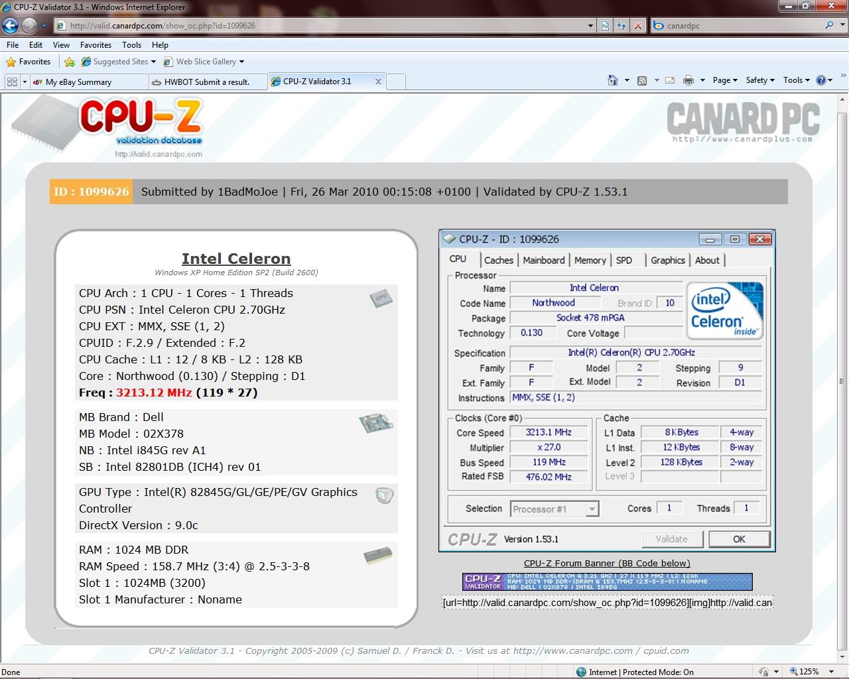Screen dimensions: 849x679
Task: Click the search magnifier icon
Action: coord(829,25)
